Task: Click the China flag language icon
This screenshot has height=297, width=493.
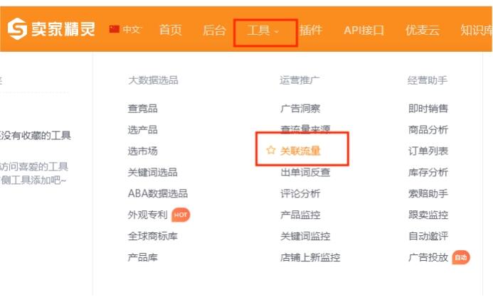Action: pyautogui.click(x=114, y=29)
